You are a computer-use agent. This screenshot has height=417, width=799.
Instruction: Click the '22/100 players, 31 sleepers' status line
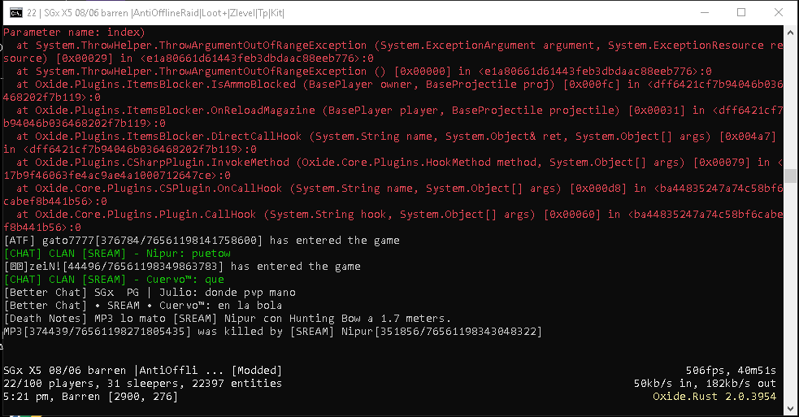pyautogui.click(x=143, y=384)
